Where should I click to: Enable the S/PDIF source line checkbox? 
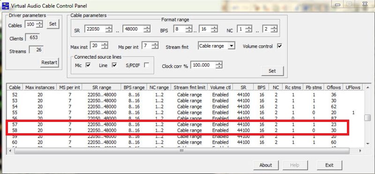[x=146, y=65]
